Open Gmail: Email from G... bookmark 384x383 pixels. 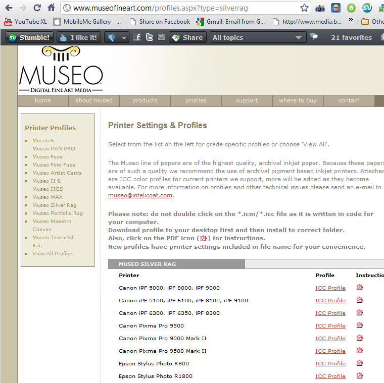(x=230, y=22)
